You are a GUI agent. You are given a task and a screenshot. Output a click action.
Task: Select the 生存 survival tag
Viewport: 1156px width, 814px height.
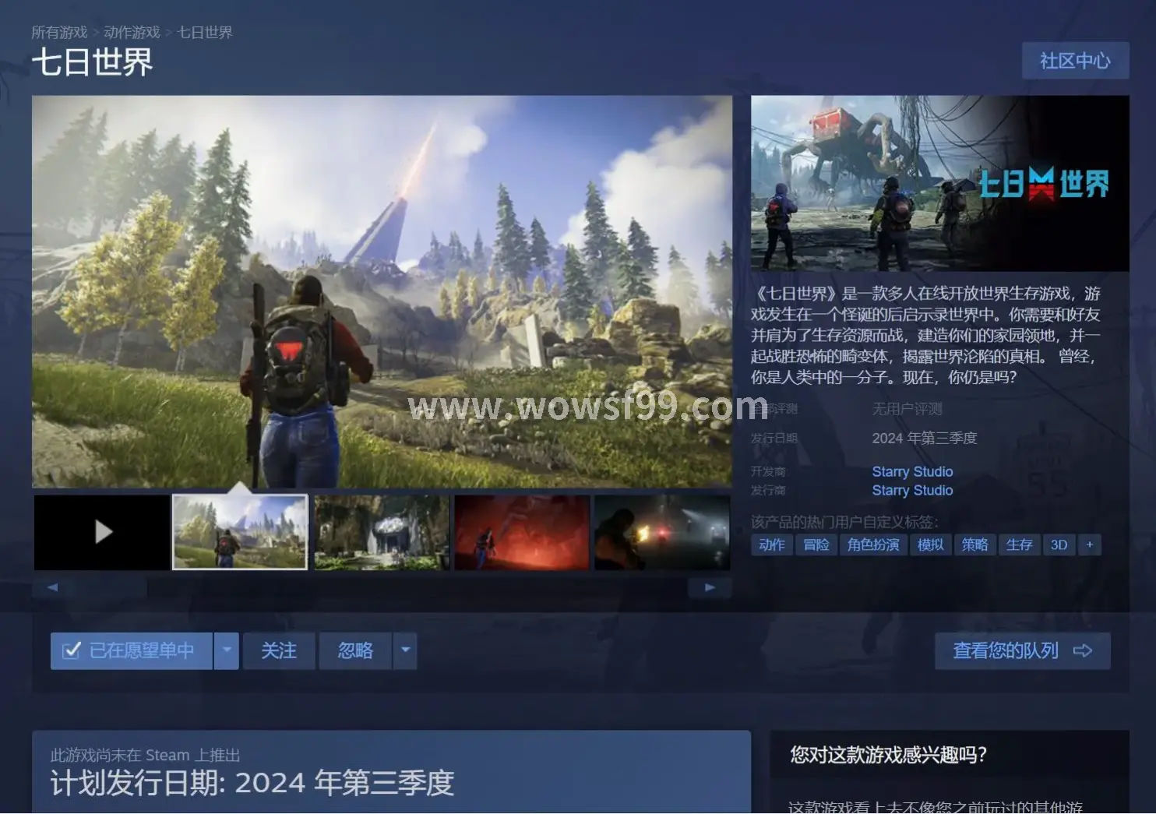tap(1020, 544)
